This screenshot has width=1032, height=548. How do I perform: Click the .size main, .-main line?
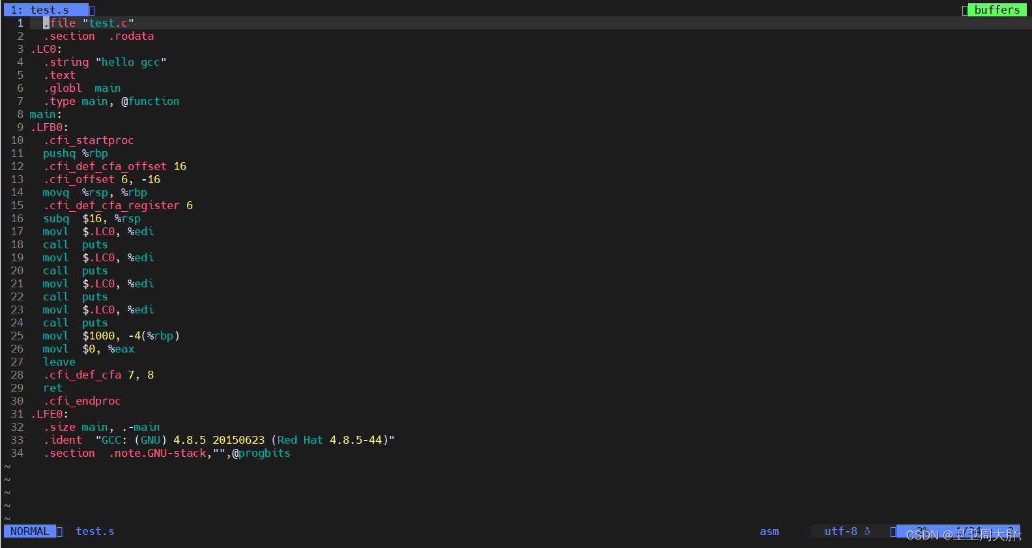(x=102, y=427)
